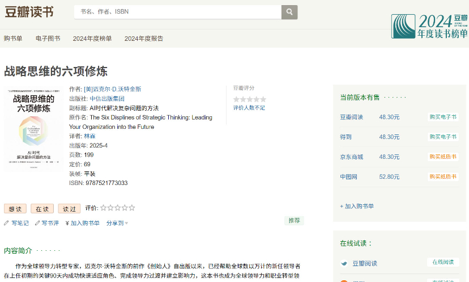469x282 pixels.
Task: Click the 内容简介 section heading
Action: 18,251
